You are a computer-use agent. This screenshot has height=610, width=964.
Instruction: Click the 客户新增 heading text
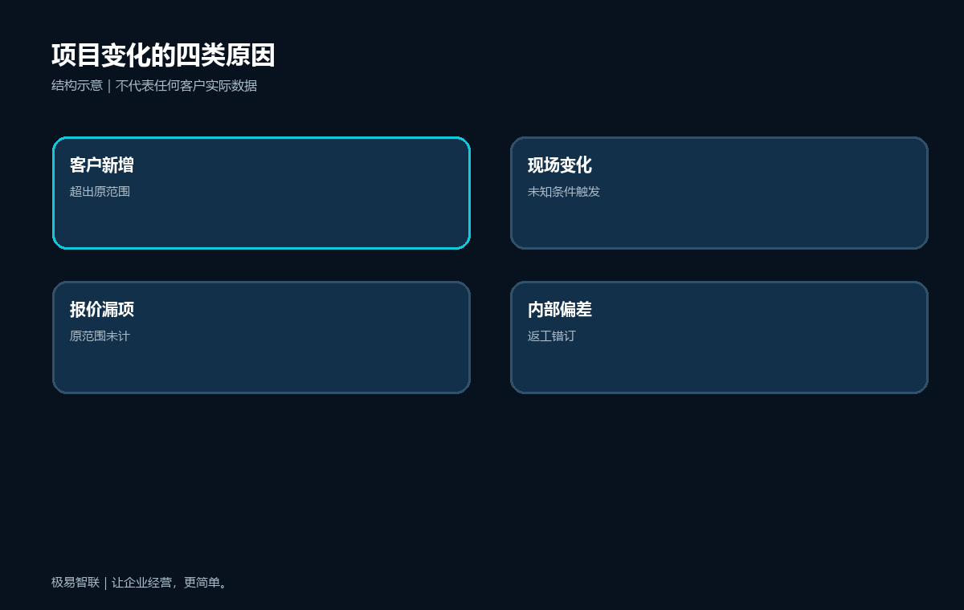click(x=102, y=165)
